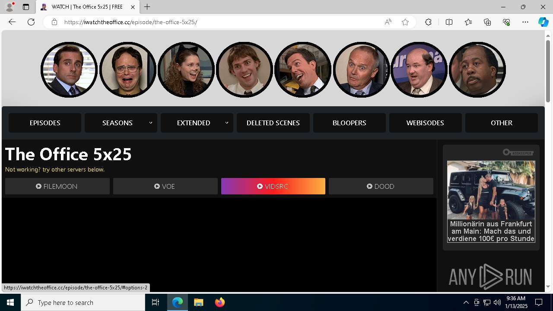Refresh the current page

(x=31, y=22)
